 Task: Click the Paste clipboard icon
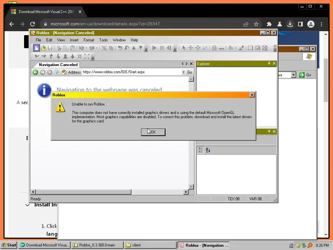point(73,48)
